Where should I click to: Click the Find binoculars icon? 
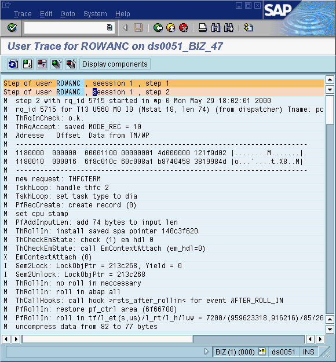coord(216,28)
